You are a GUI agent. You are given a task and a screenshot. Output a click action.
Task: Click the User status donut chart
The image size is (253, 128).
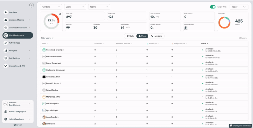(x=226, y=23)
